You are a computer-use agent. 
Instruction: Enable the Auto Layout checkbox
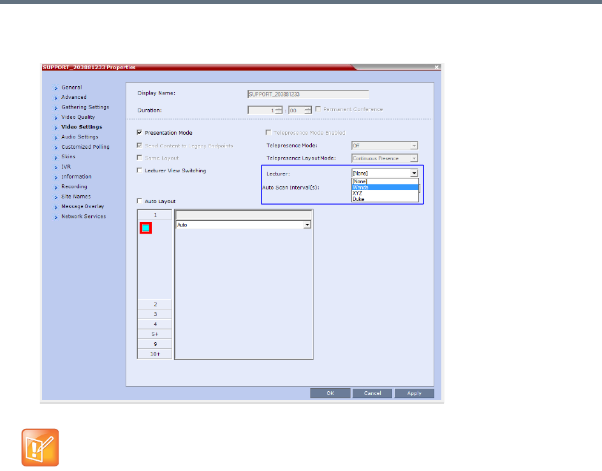(x=140, y=201)
